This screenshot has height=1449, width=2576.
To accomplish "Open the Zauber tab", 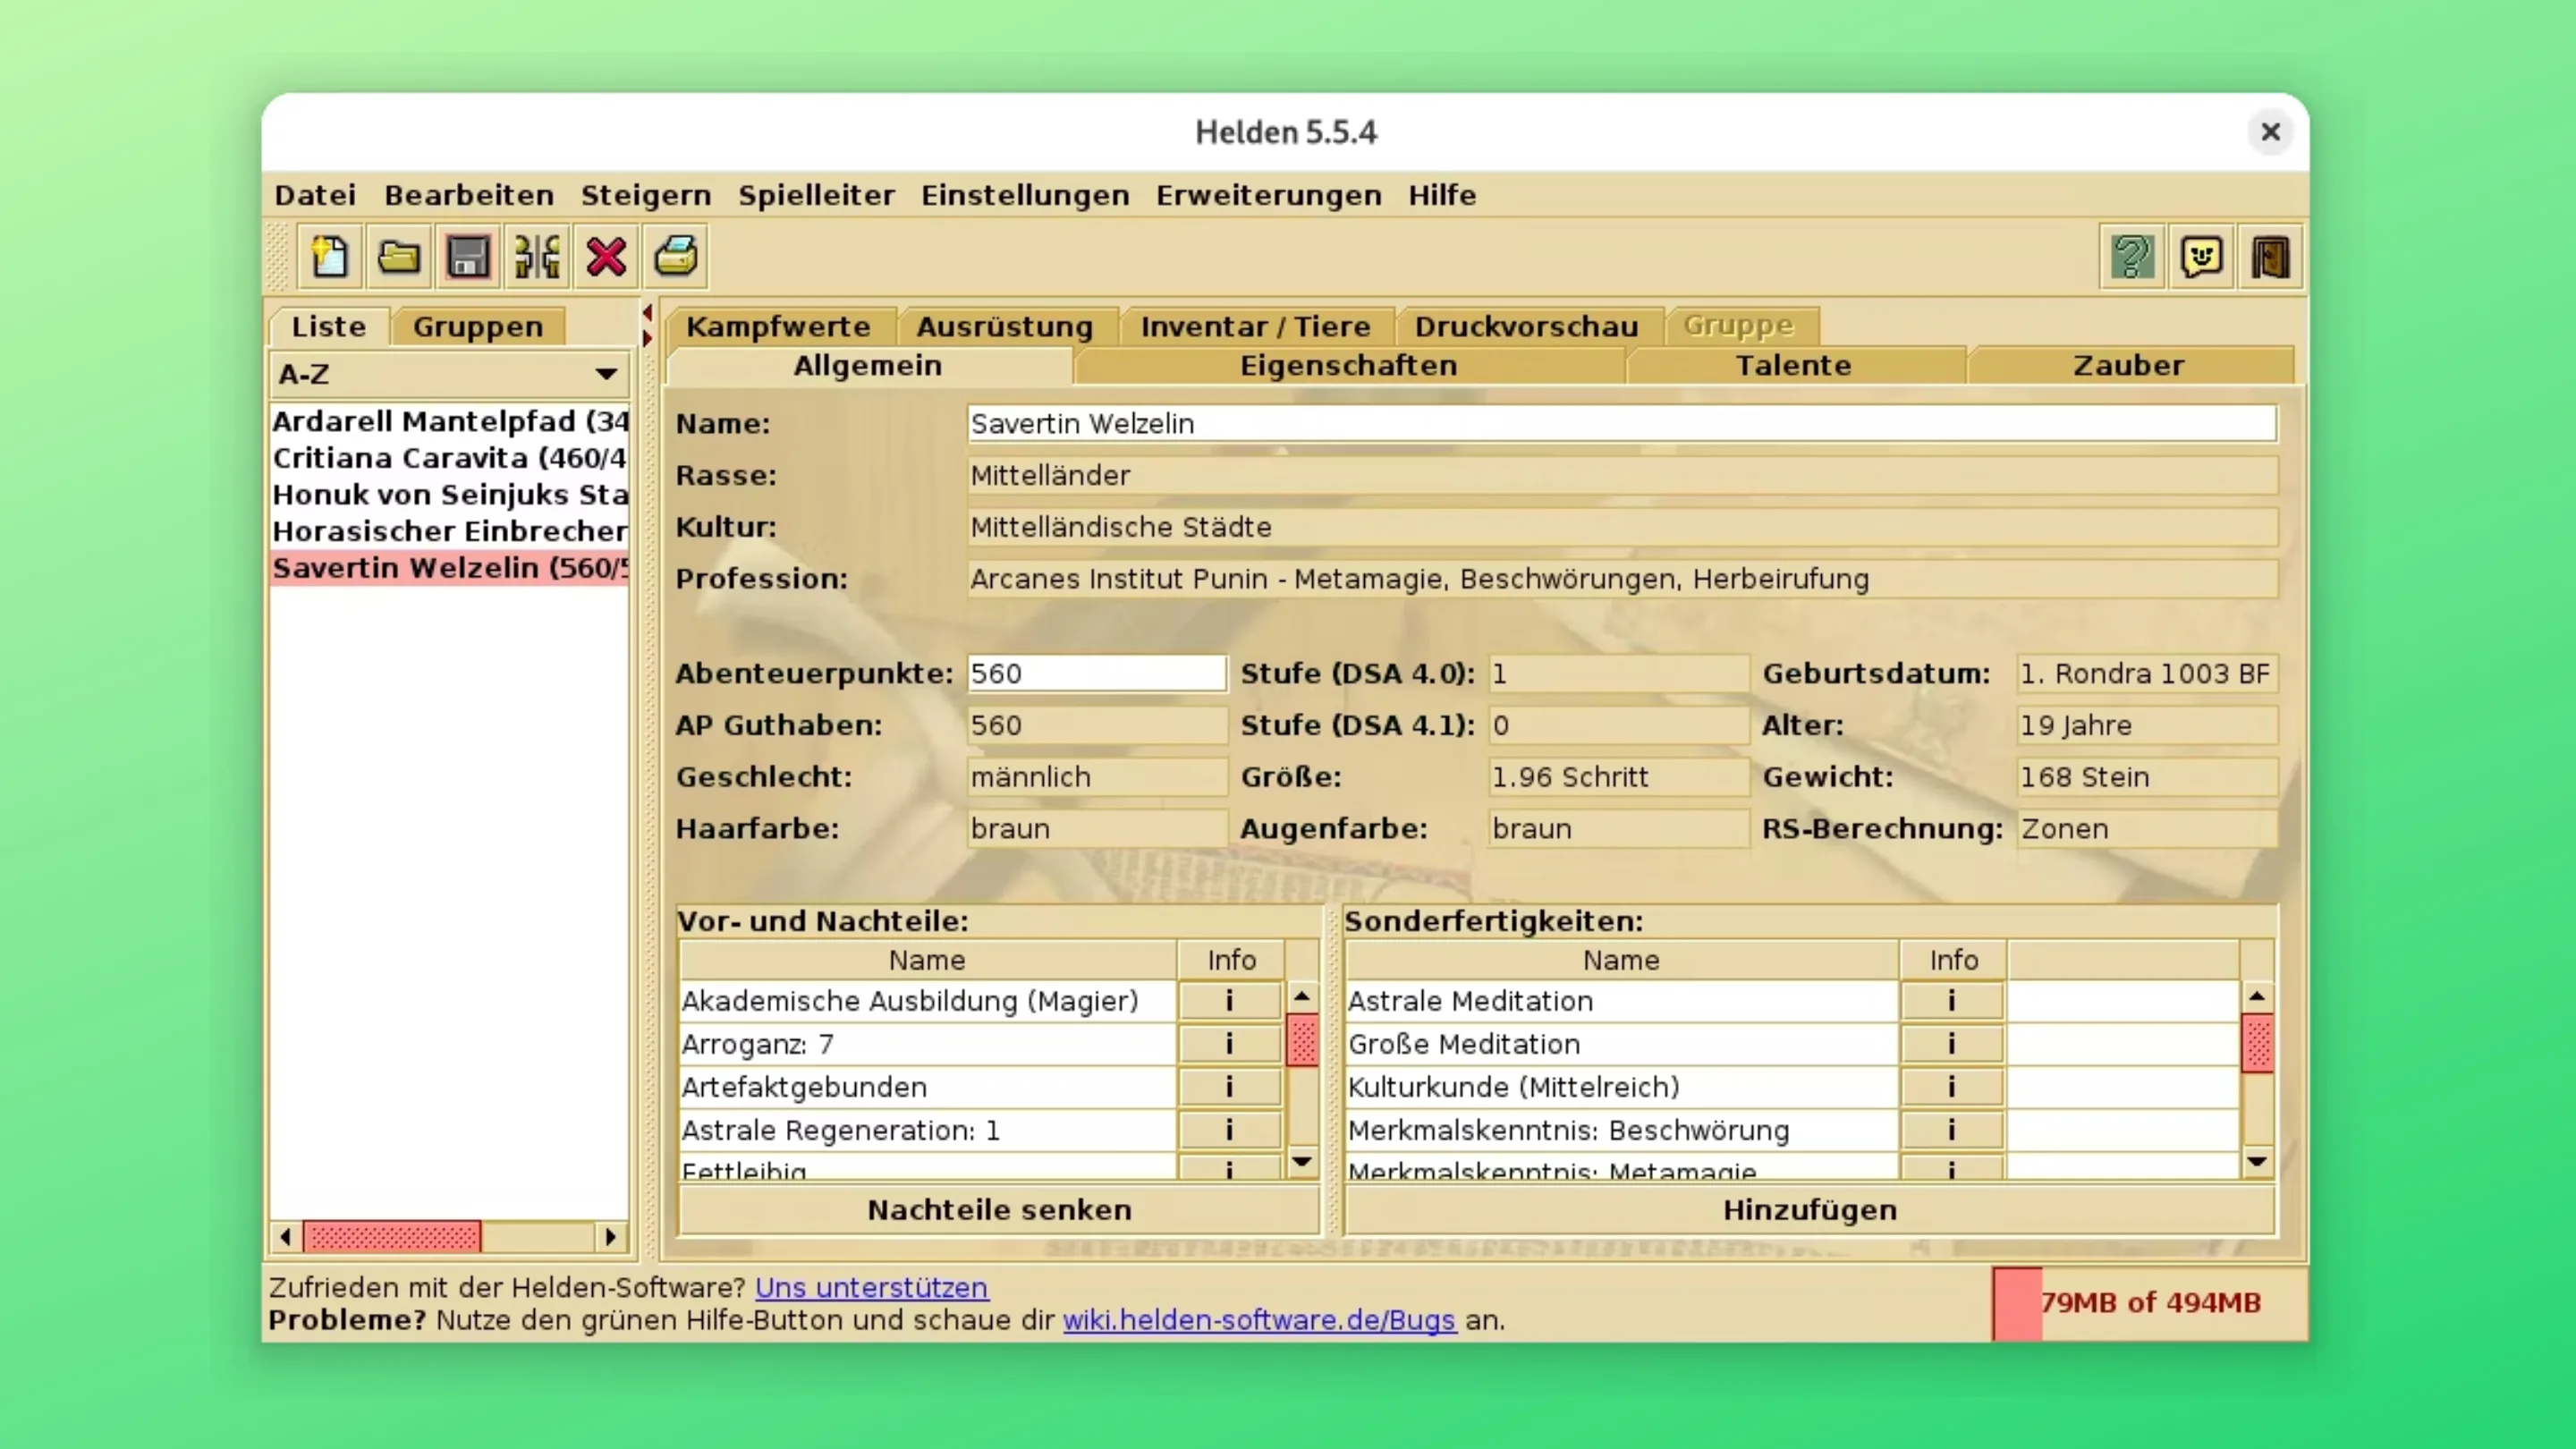I will click(x=2129, y=365).
